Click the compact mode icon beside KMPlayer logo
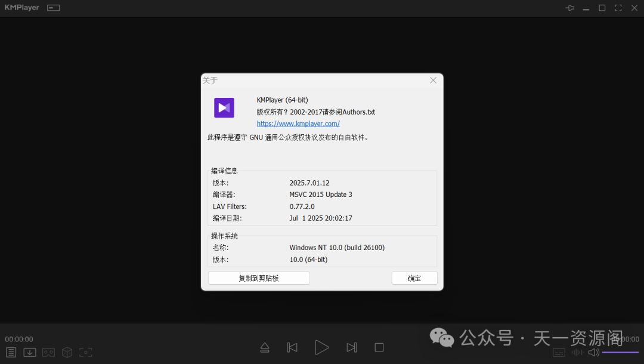This screenshot has width=644, height=364. (x=52, y=8)
